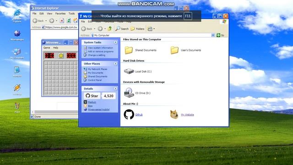Open User's Documents folder icon
The image size is (293, 165).
click(174, 50)
